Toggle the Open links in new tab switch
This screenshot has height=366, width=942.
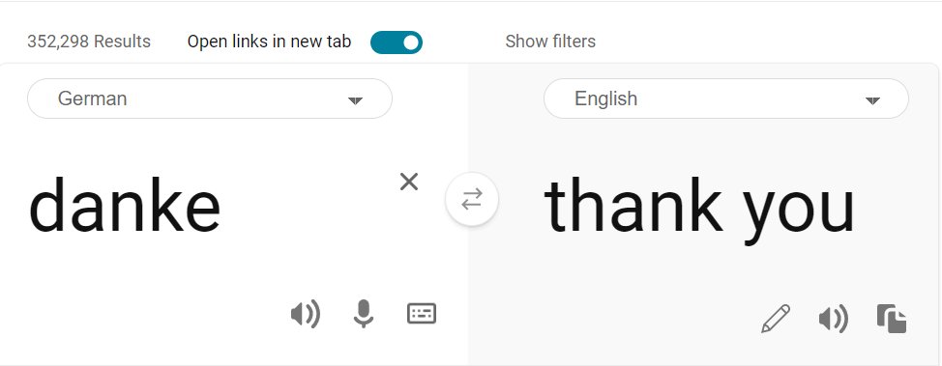click(x=397, y=42)
